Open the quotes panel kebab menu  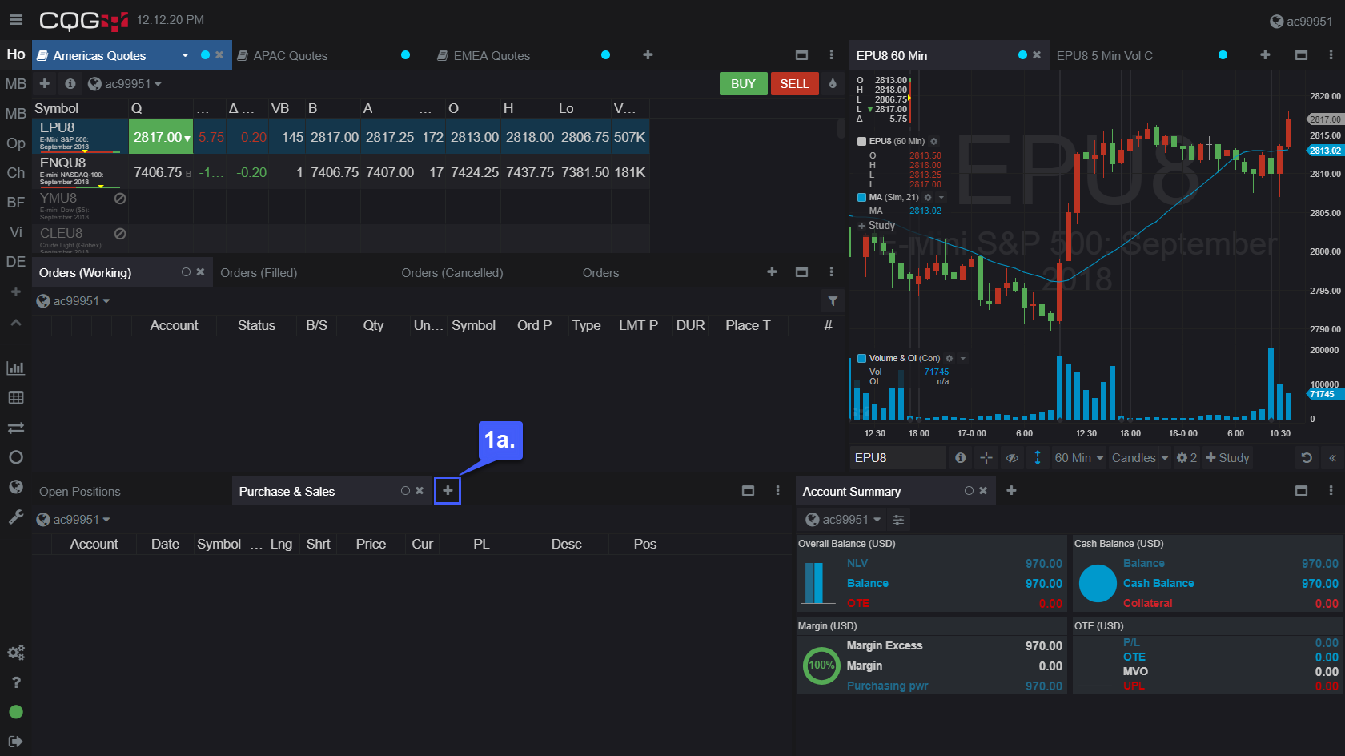[x=831, y=54]
